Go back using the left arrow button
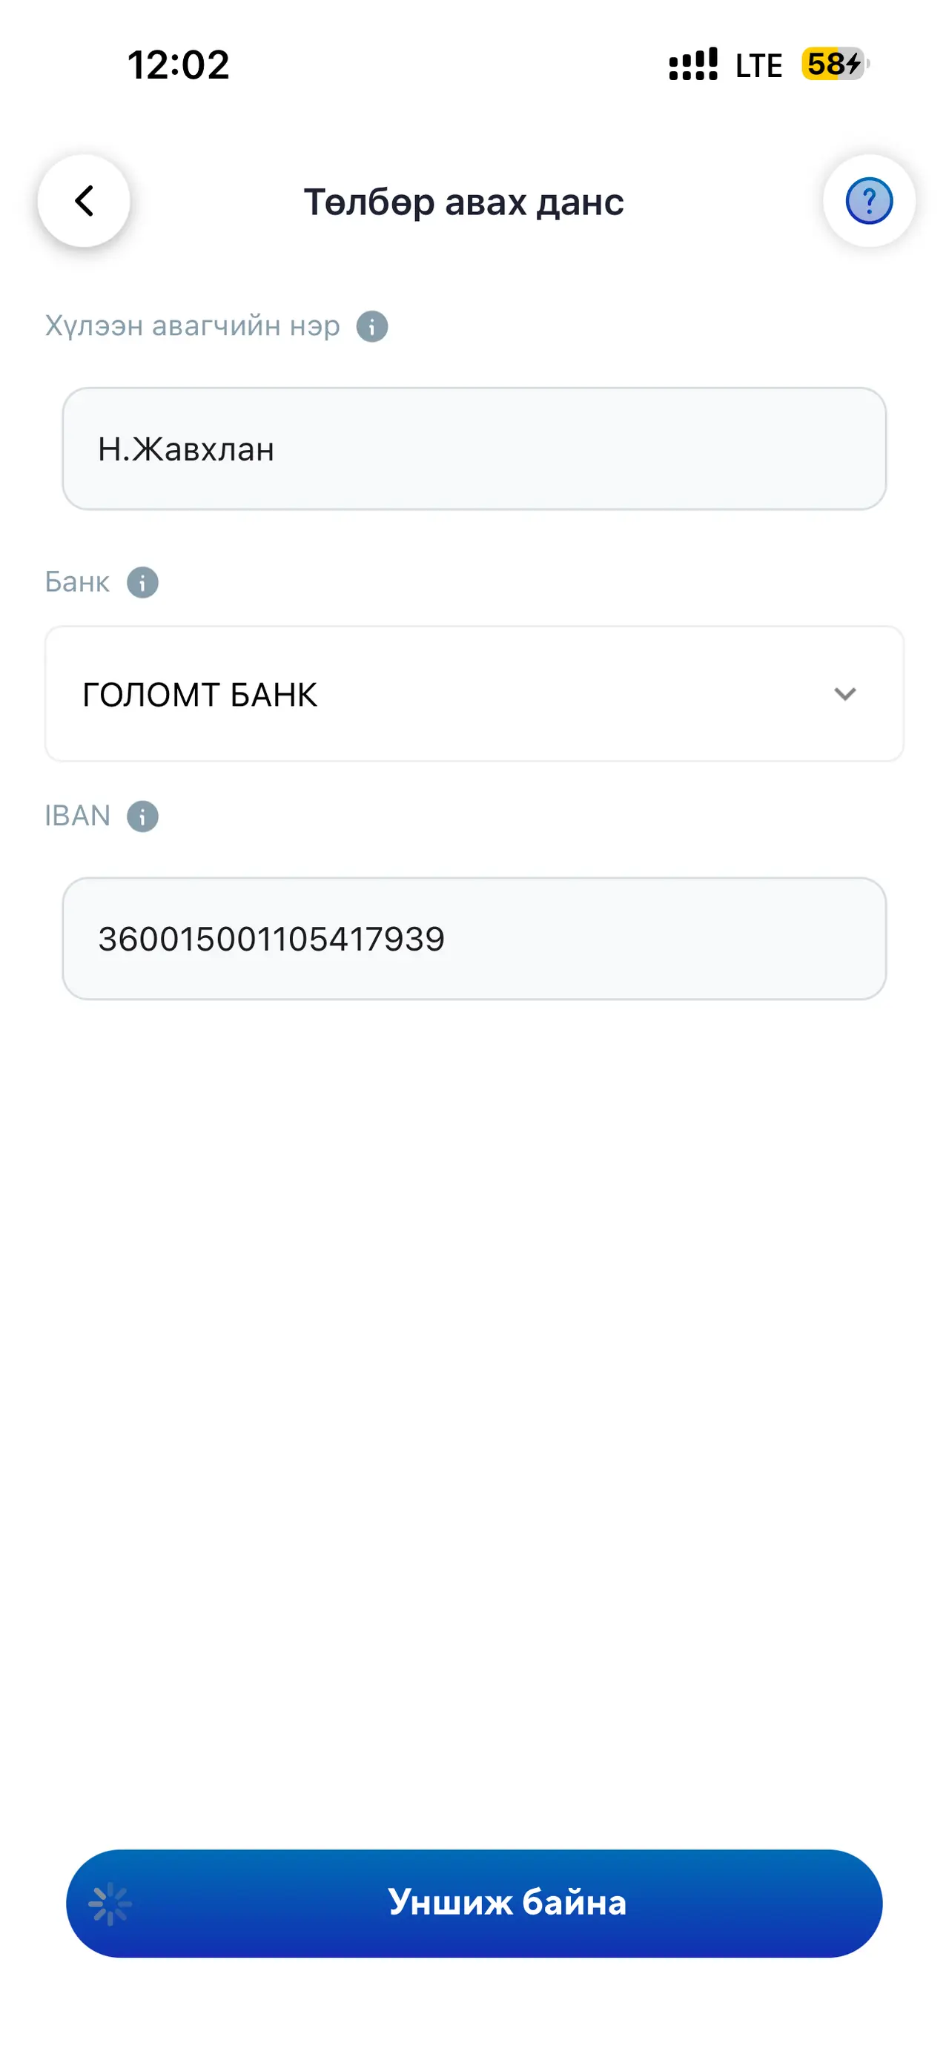The width and height of the screenshot is (949, 2057). 84,201
